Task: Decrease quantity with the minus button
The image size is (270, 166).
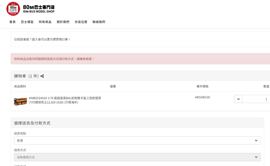Action: tap(238, 99)
